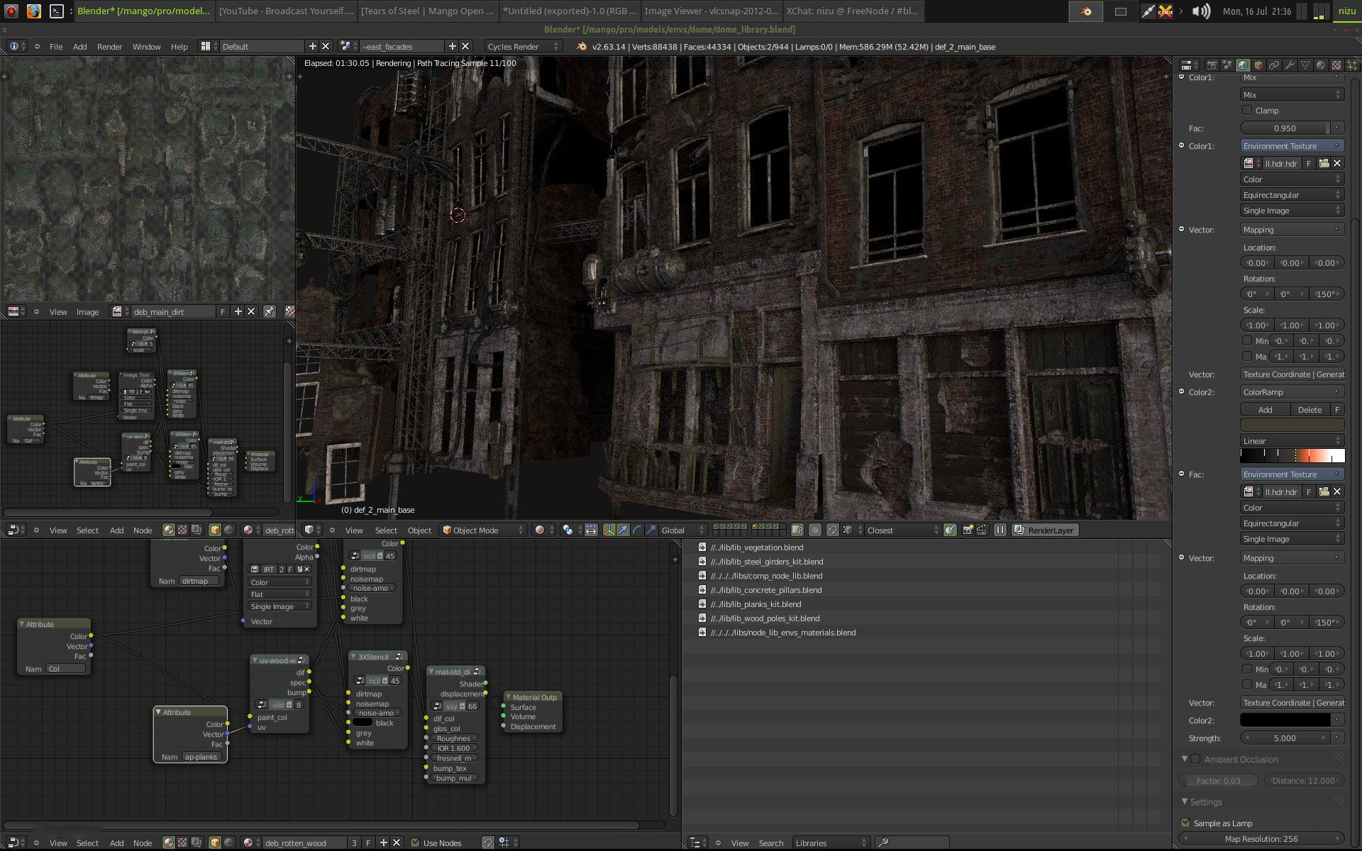Enable the Clamp checkbox

click(x=1247, y=111)
